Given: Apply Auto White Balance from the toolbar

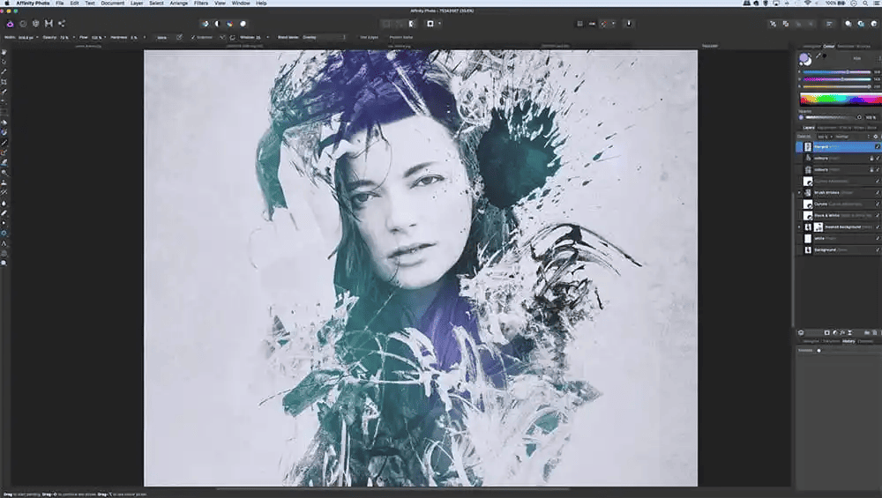Looking at the screenshot, I should coord(243,24).
